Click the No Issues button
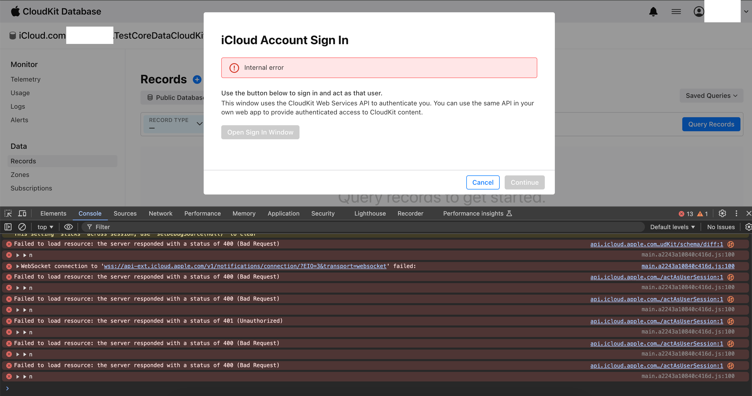This screenshot has height=396, width=752. coord(721,227)
